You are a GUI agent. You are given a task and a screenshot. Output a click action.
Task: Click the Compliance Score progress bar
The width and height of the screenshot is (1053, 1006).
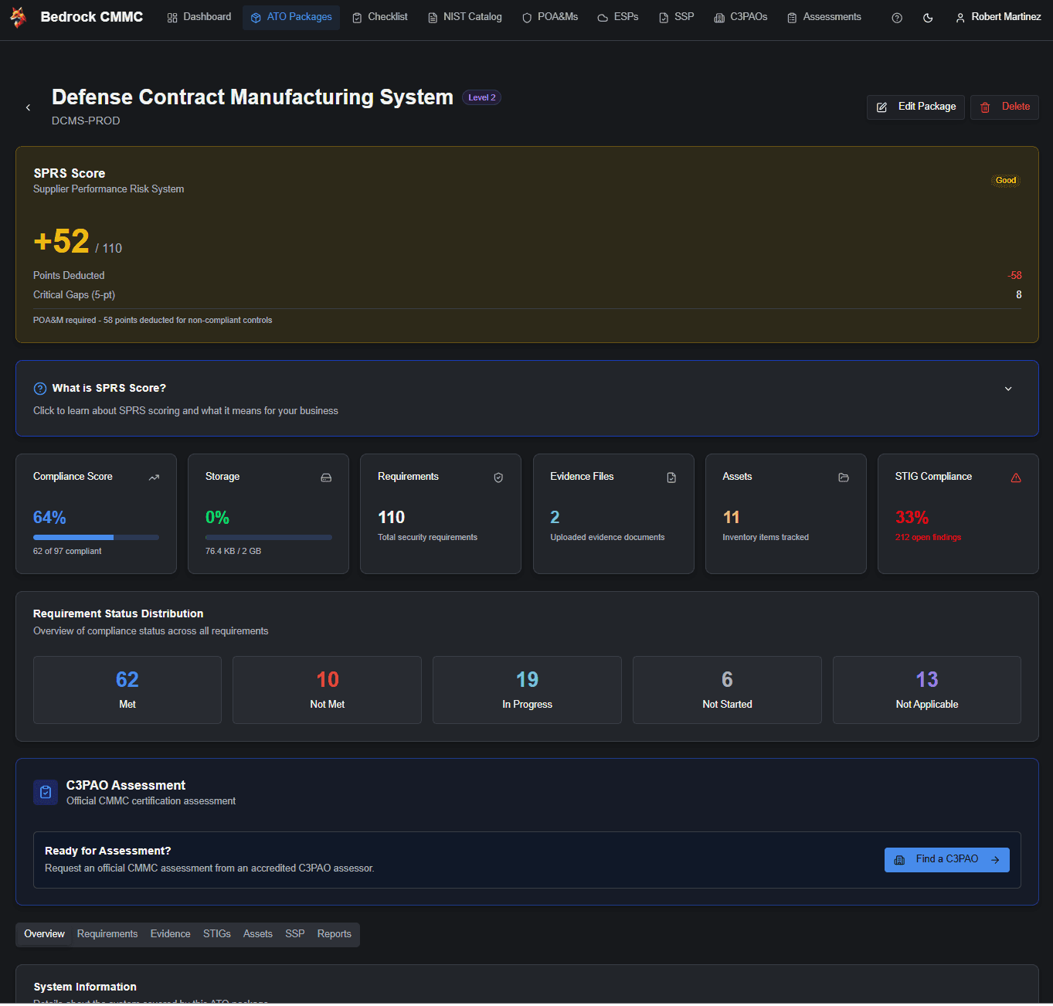point(96,537)
